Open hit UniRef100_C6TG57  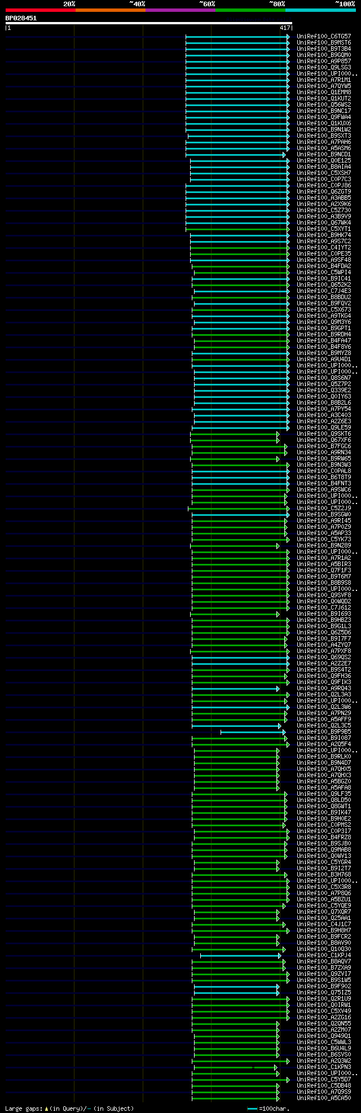click(324, 36)
